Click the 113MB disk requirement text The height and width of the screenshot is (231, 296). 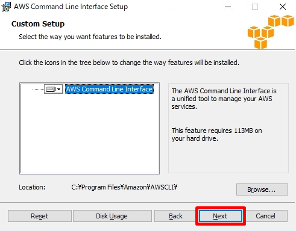216,135
